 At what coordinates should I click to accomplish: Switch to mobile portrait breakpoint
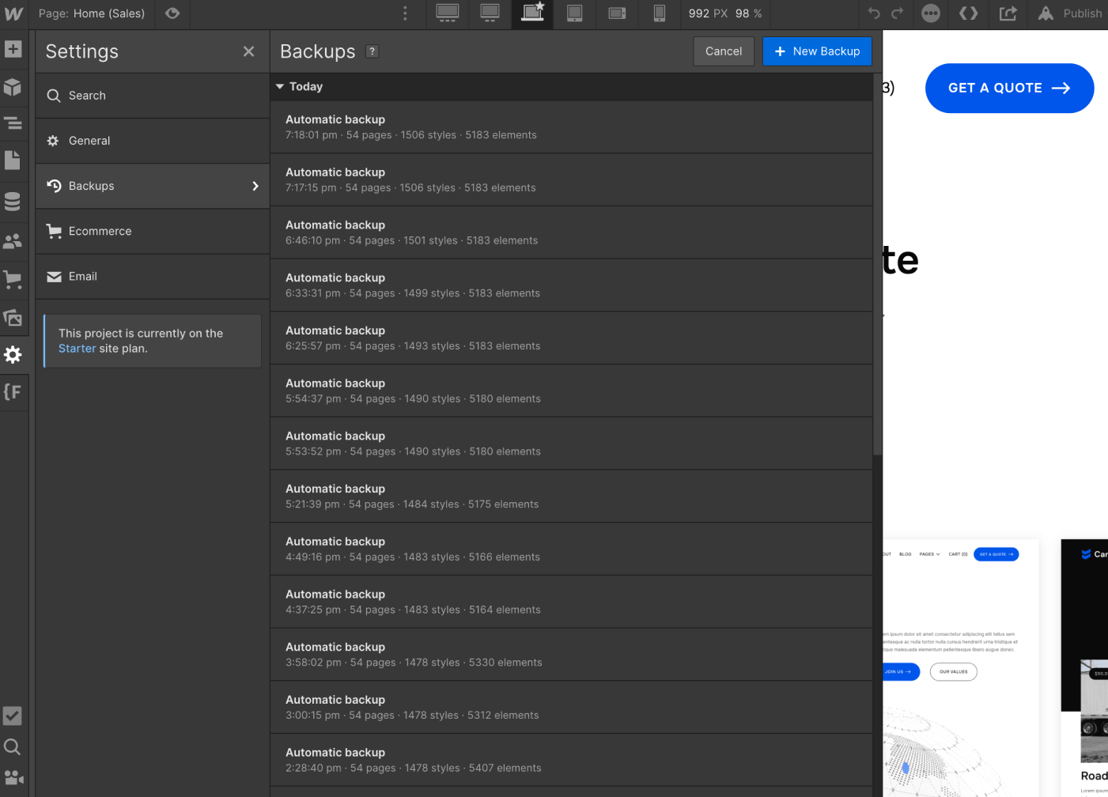pos(660,13)
